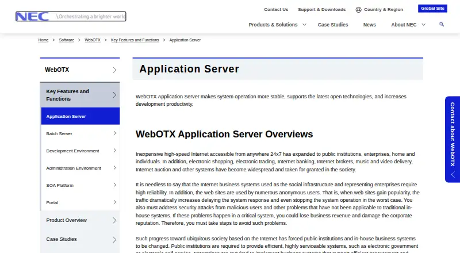The width and height of the screenshot is (460, 253).
Task: Go to Software breadcrumb
Action: (67, 40)
